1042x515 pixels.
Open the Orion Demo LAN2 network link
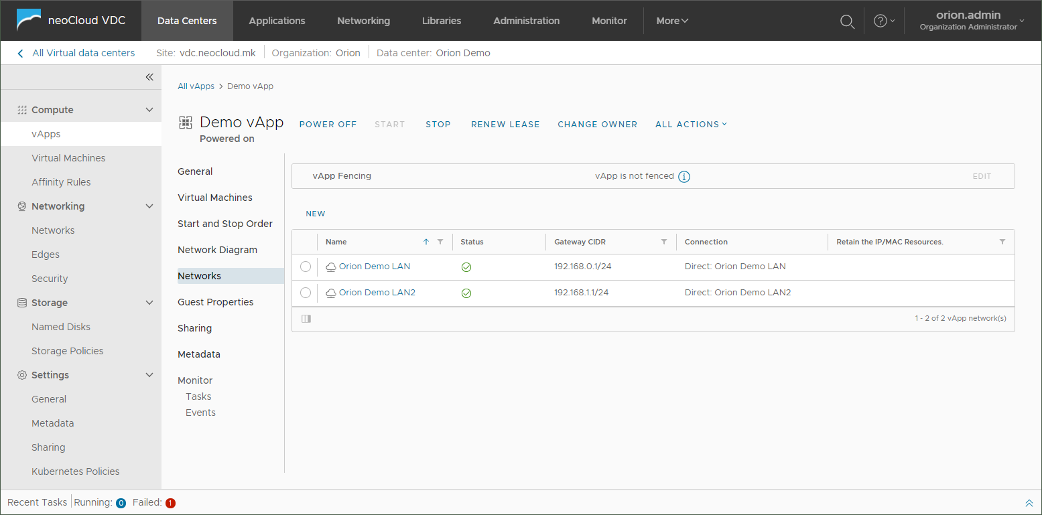(x=377, y=293)
